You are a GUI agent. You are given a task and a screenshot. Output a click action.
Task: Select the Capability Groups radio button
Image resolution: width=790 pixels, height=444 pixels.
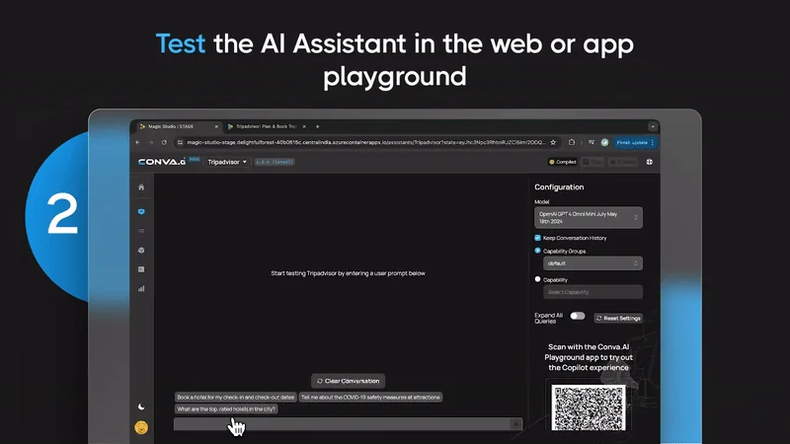537,251
